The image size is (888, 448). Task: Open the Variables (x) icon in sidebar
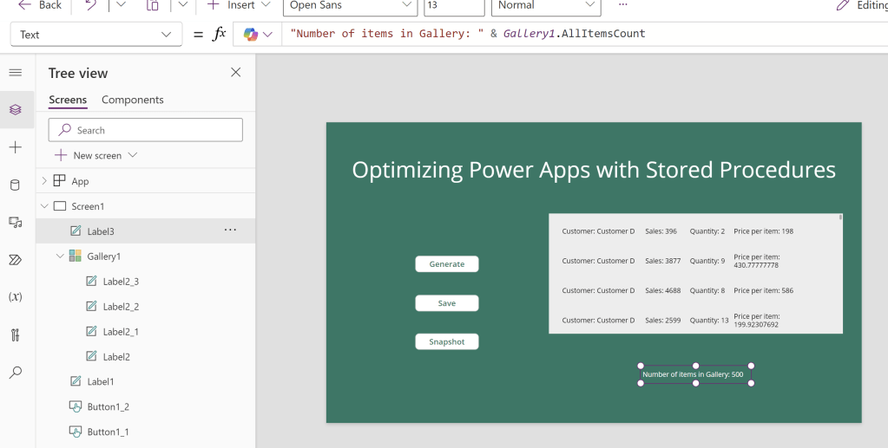pyautogui.click(x=16, y=296)
